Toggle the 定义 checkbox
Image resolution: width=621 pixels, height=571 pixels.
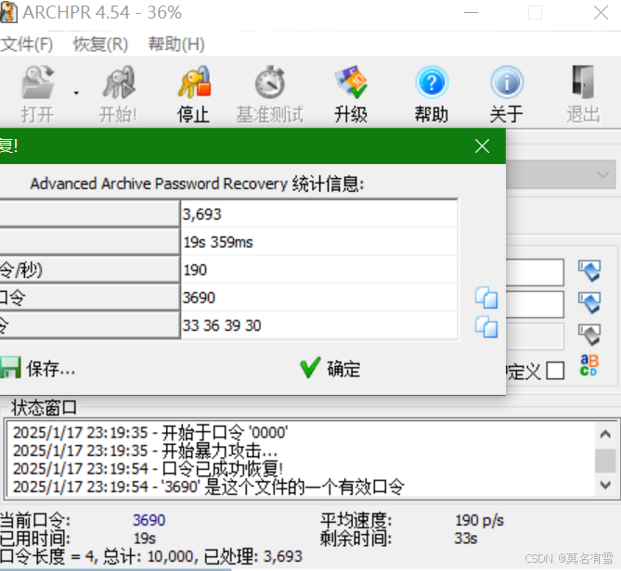555,371
